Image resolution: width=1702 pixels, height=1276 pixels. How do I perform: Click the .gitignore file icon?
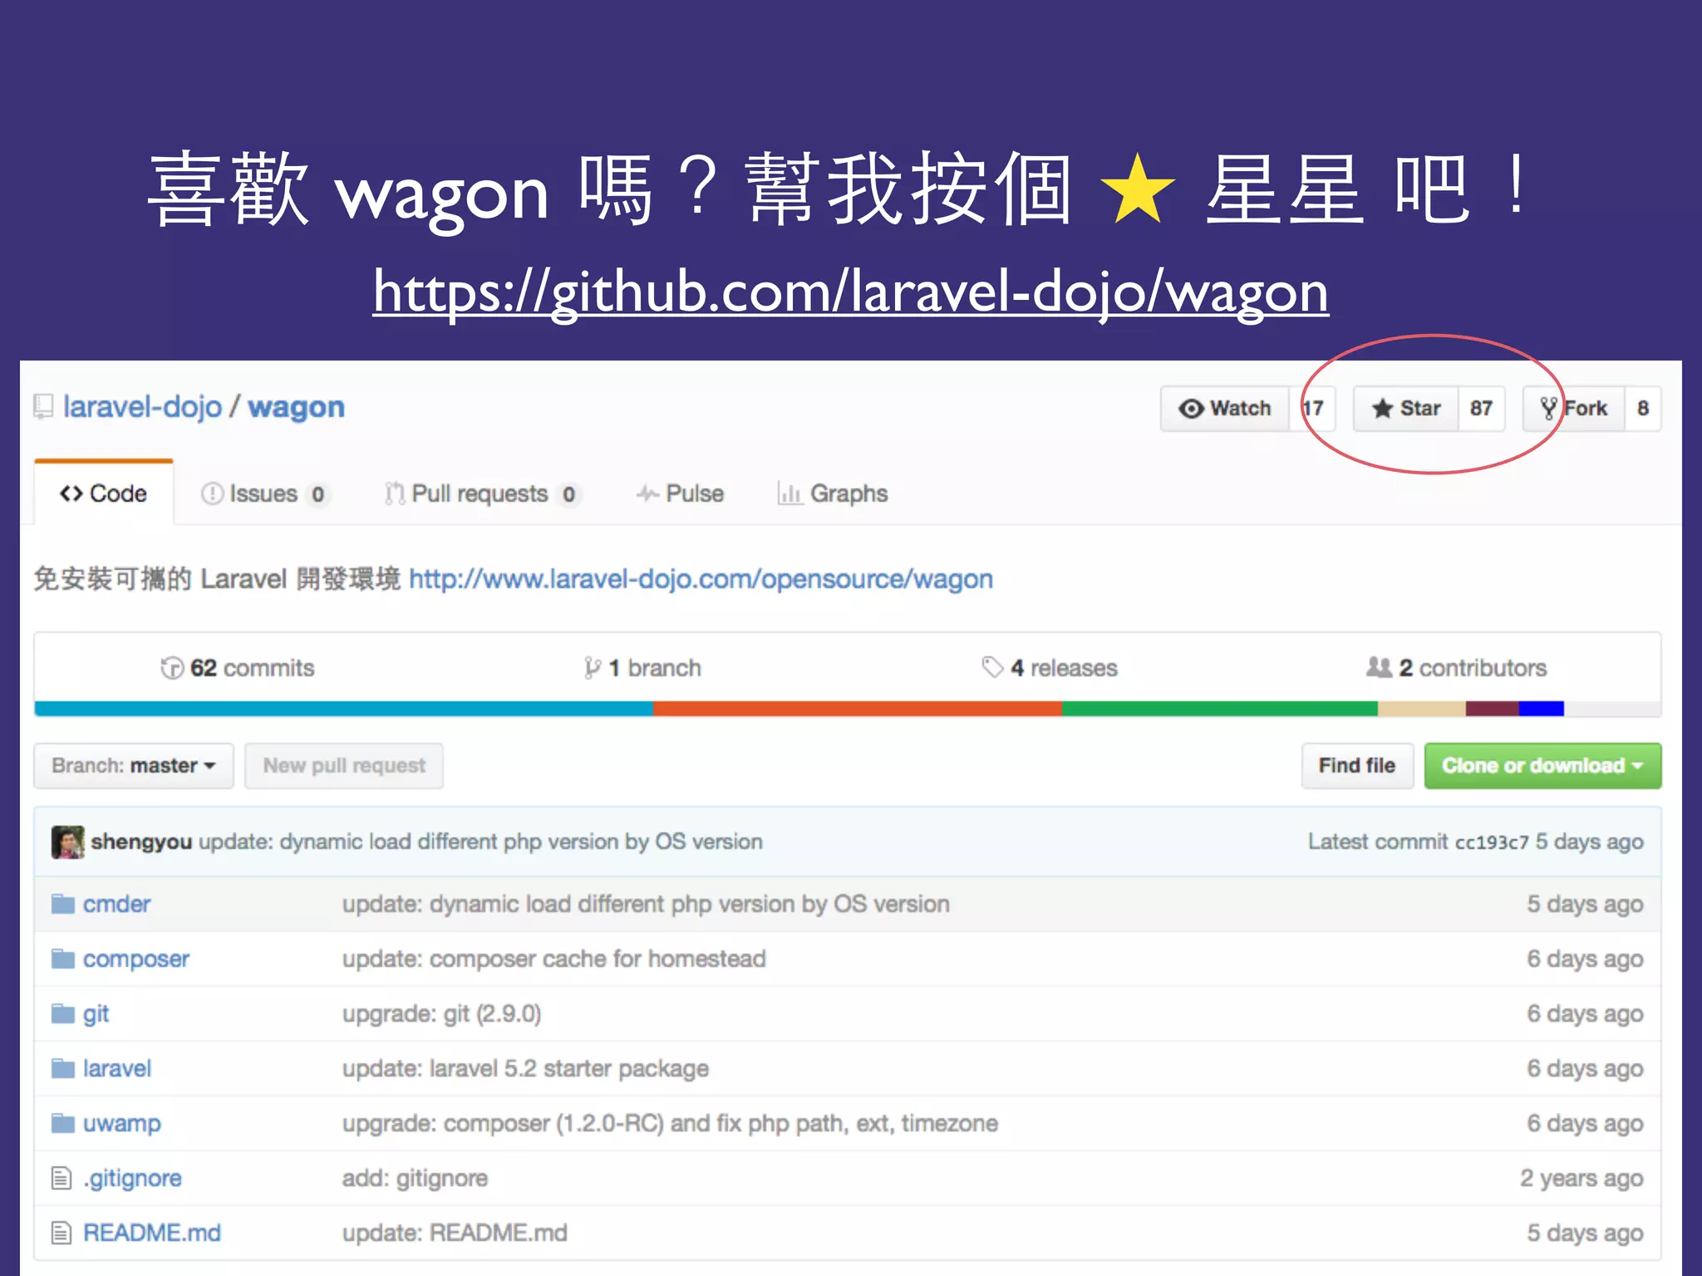[61, 1178]
